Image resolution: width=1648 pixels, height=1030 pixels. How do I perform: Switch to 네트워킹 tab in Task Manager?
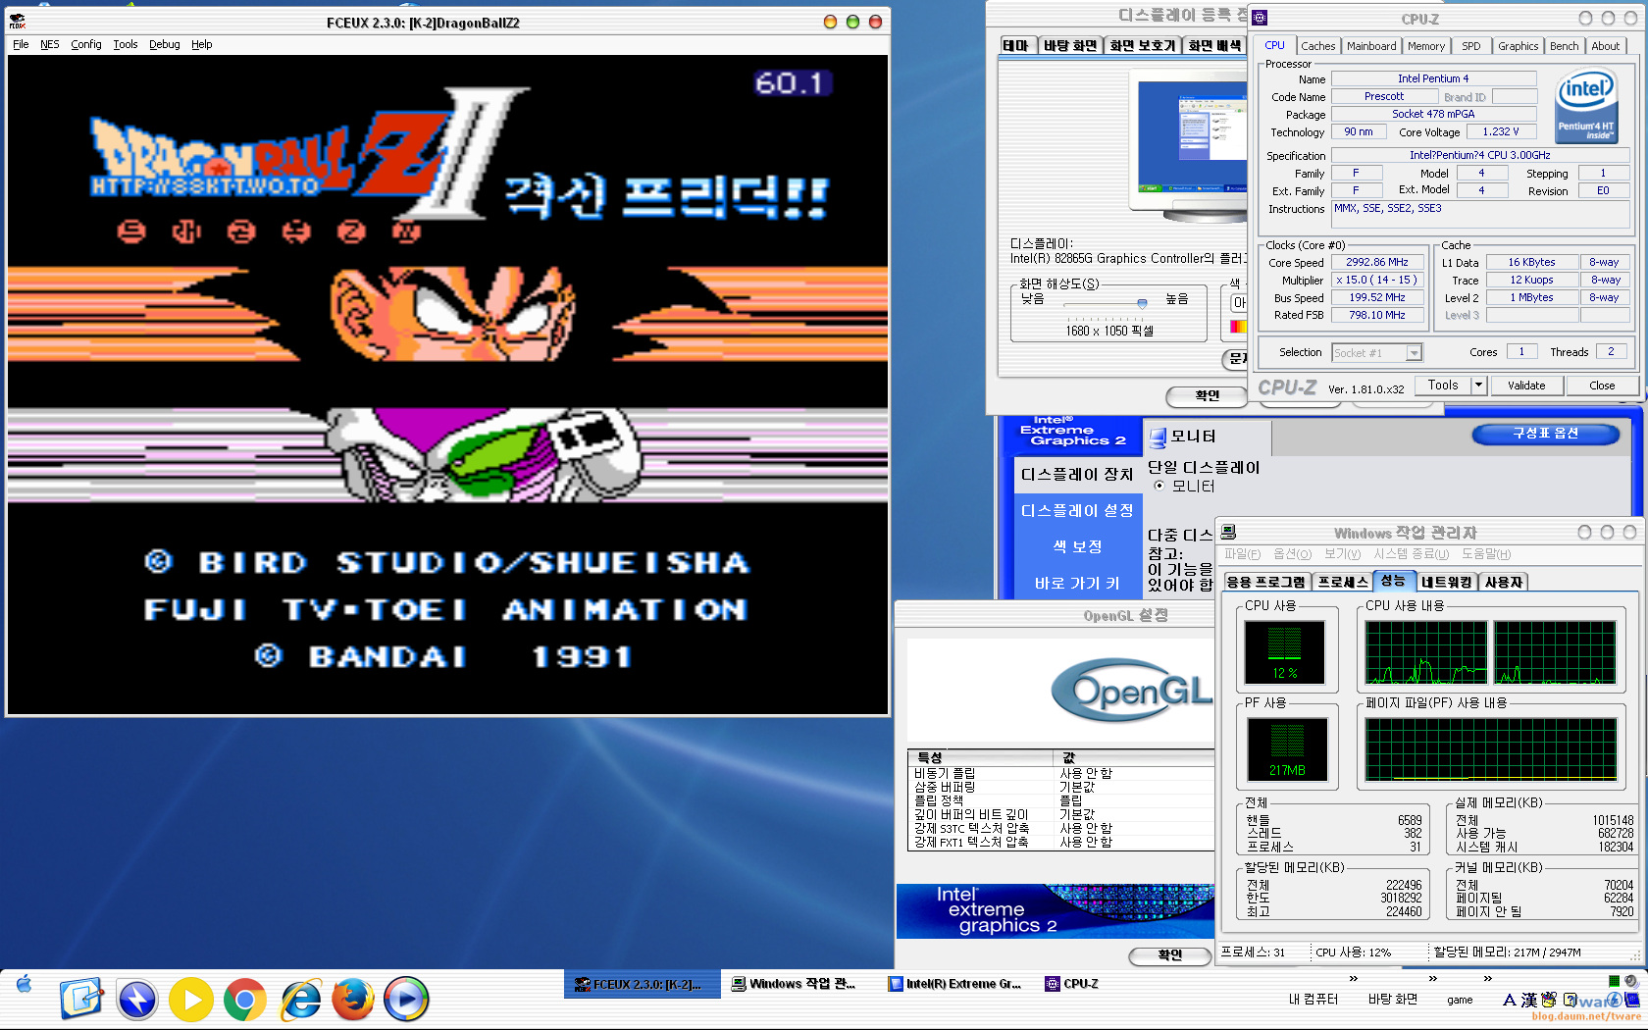pos(1447,582)
